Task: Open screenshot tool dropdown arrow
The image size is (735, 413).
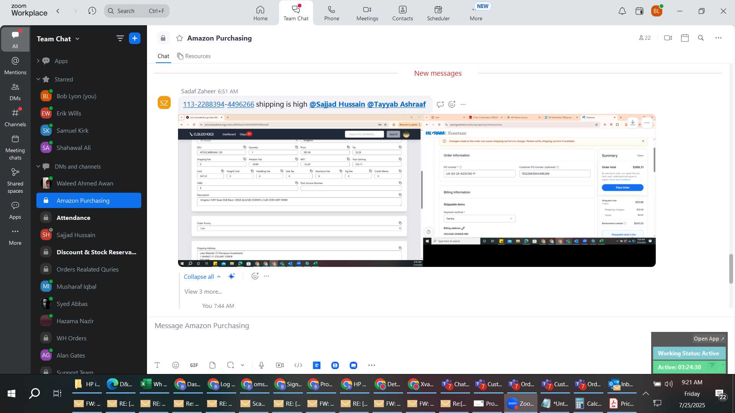Action: (243, 365)
